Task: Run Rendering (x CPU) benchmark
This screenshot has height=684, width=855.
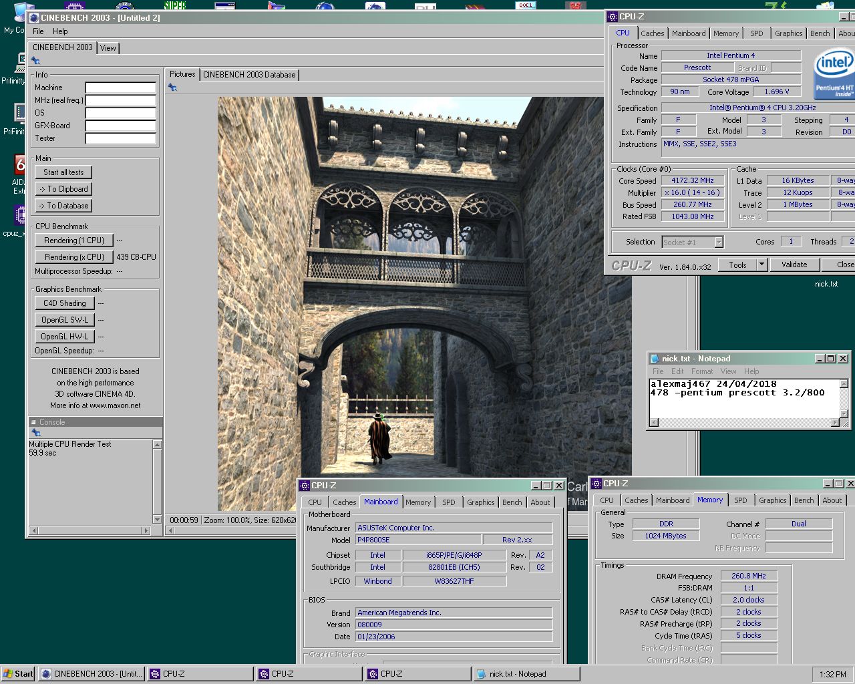Action: pyautogui.click(x=74, y=257)
